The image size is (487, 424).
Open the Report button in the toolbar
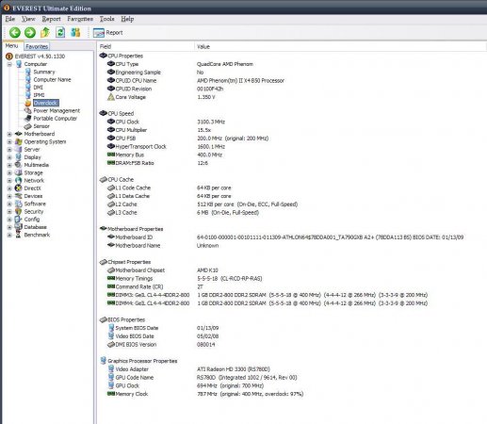click(x=107, y=33)
